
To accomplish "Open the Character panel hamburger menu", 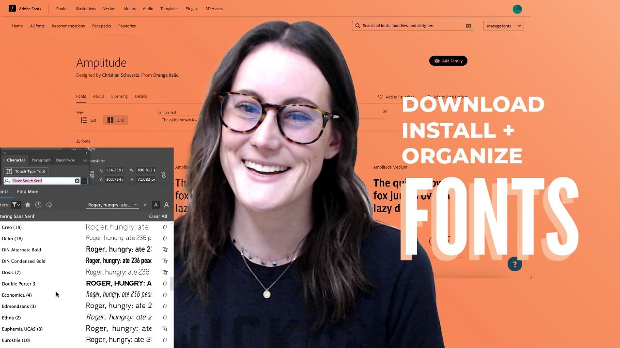I will pos(85,160).
